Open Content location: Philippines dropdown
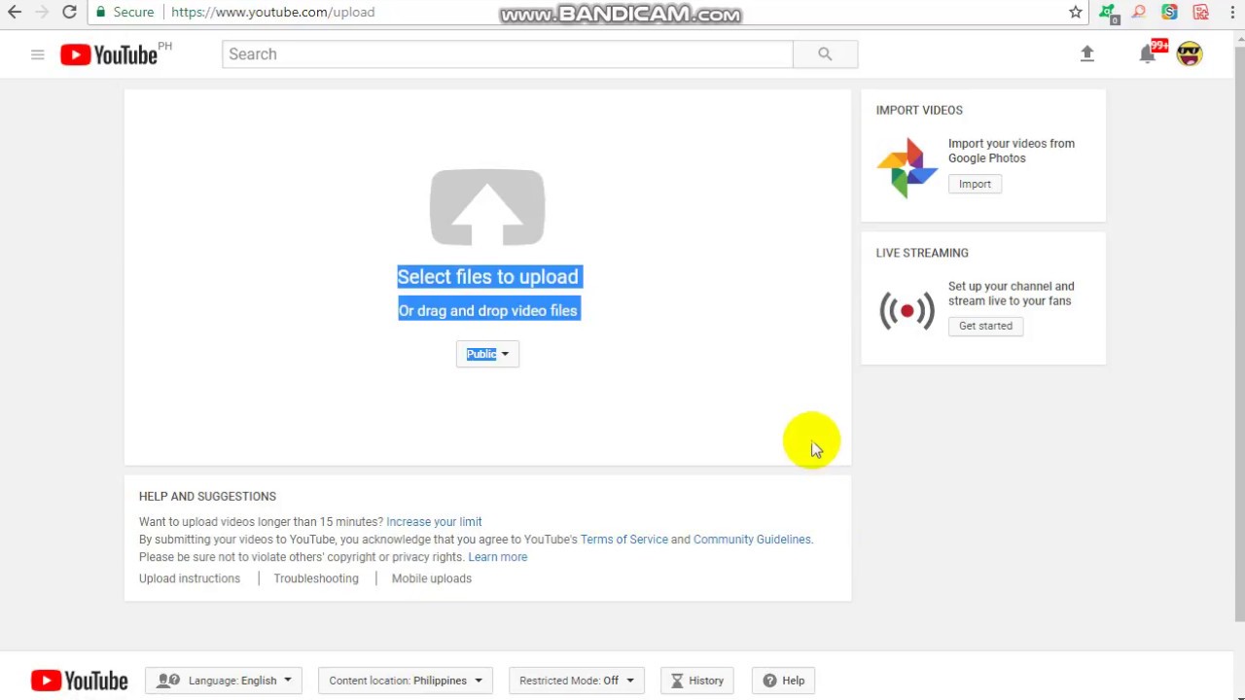The height and width of the screenshot is (700, 1245). (406, 681)
